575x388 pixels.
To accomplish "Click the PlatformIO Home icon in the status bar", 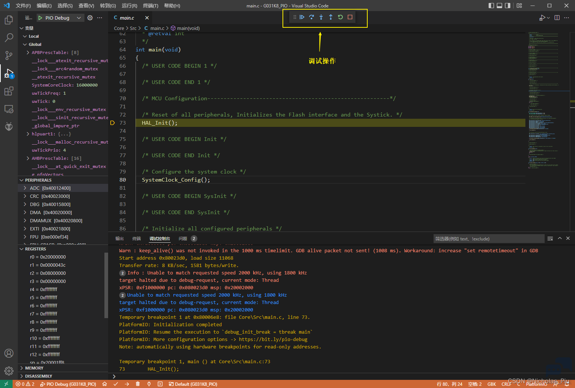I will 105,384.
